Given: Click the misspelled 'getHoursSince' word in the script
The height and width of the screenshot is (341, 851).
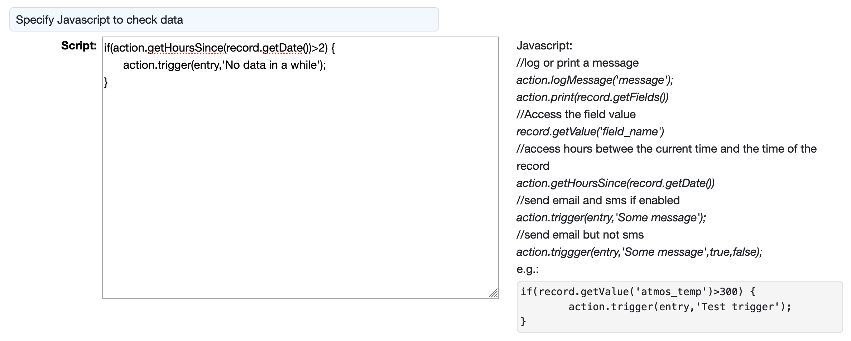Looking at the screenshot, I should point(186,48).
